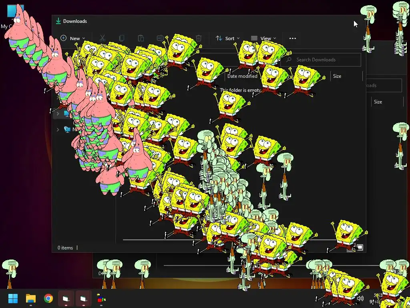410x308 pixels.
Task: Open the View dropdown
Action: tap(263, 38)
